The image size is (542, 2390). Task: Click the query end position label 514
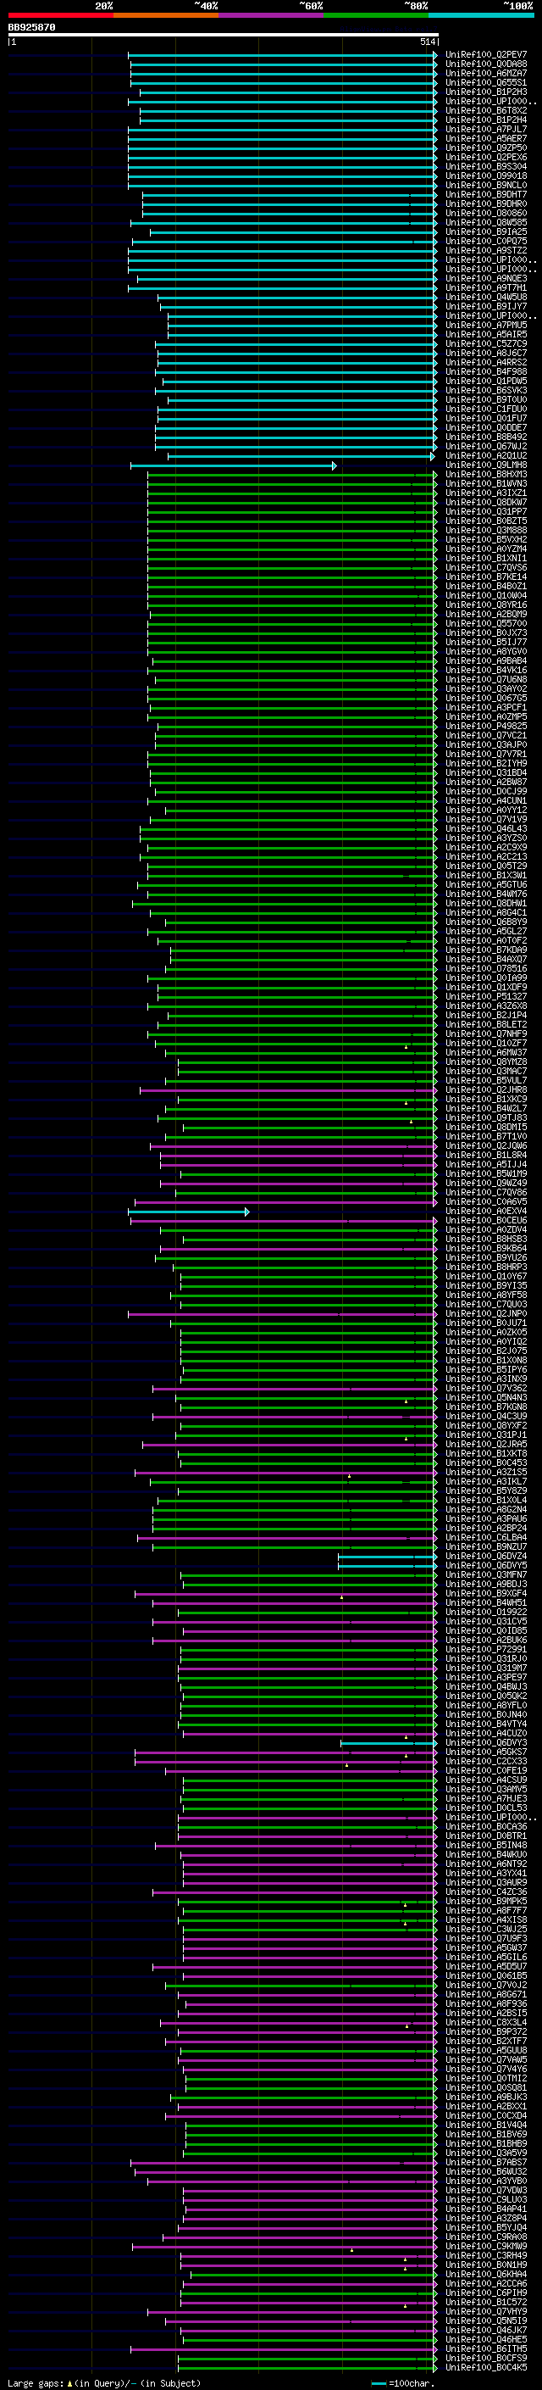(x=427, y=42)
